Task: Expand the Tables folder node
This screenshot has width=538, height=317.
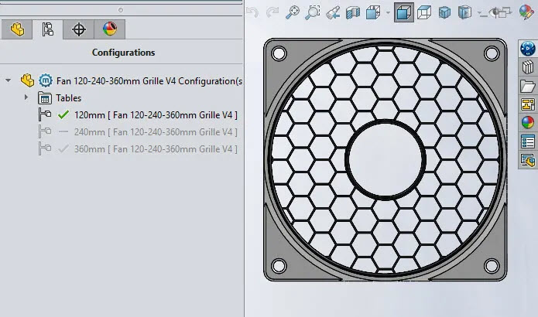Action: pyautogui.click(x=26, y=97)
